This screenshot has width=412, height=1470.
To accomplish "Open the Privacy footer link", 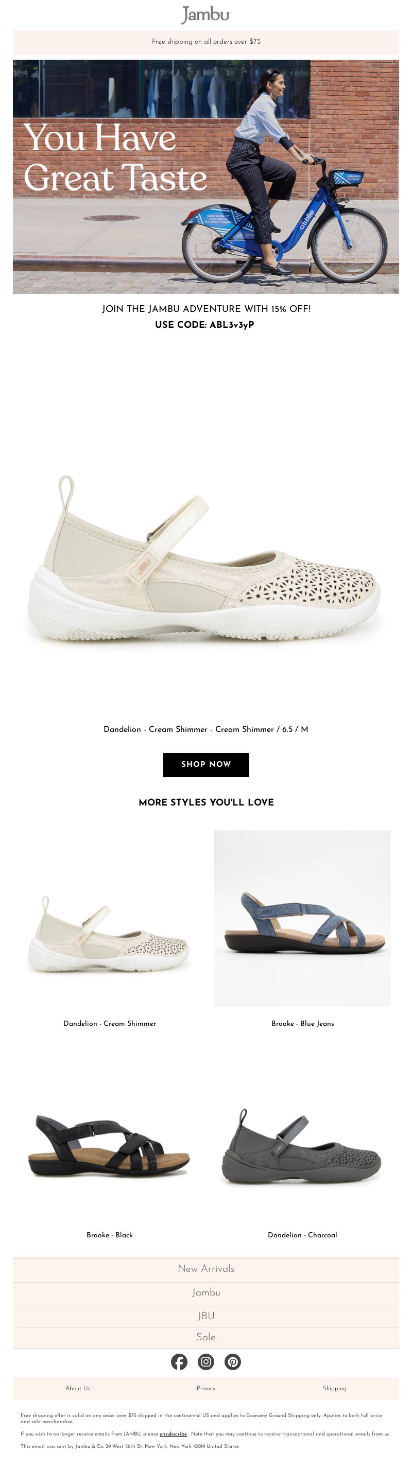I will coord(206,1388).
